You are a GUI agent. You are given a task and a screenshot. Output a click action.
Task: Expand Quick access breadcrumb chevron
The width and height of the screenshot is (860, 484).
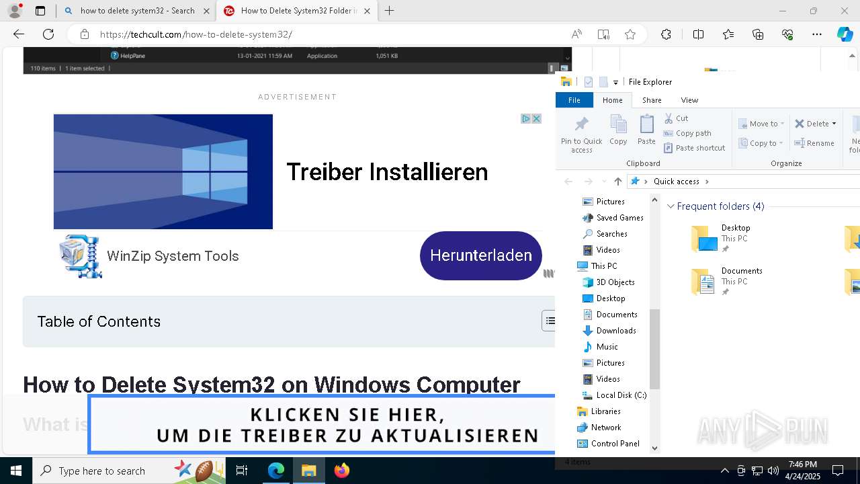(707, 182)
